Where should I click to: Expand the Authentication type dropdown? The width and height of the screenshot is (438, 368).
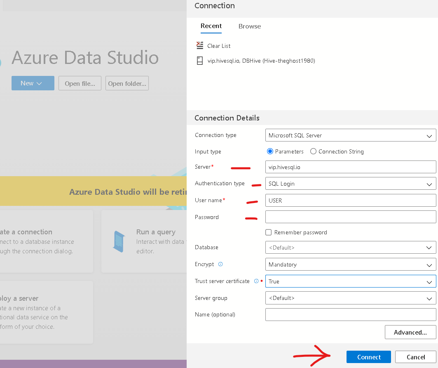pyautogui.click(x=351, y=184)
